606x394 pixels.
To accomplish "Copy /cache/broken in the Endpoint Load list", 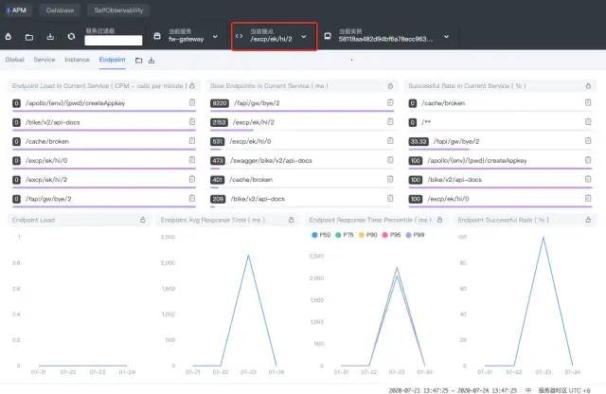I will coord(192,141).
